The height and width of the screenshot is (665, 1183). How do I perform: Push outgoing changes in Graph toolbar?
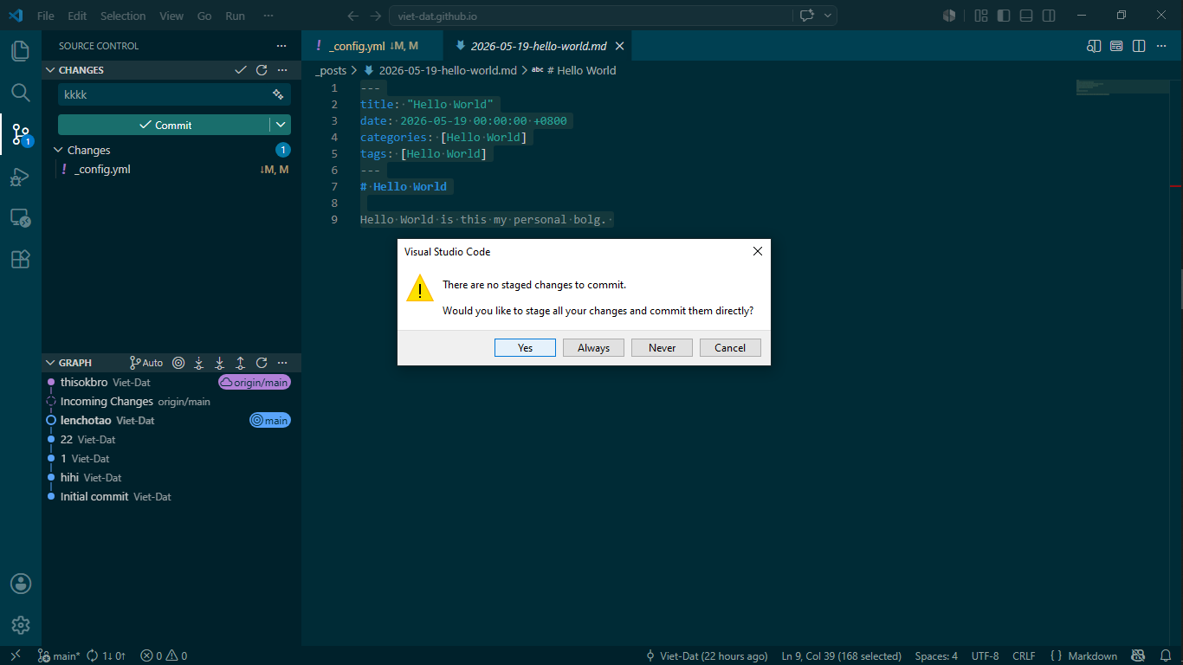[241, 363]
